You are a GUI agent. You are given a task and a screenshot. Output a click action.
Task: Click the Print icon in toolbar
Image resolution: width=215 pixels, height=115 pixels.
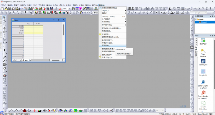coord(73,9)
